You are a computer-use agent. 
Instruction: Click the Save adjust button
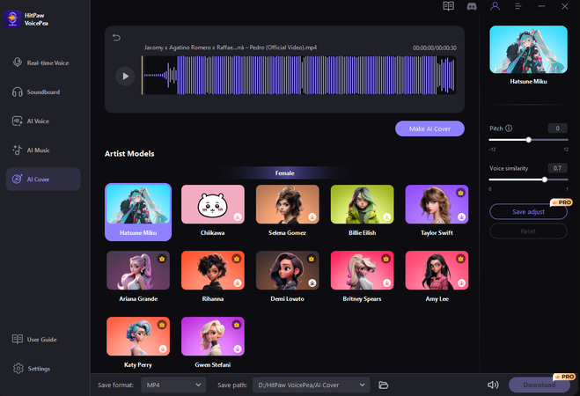coord(528,212)
